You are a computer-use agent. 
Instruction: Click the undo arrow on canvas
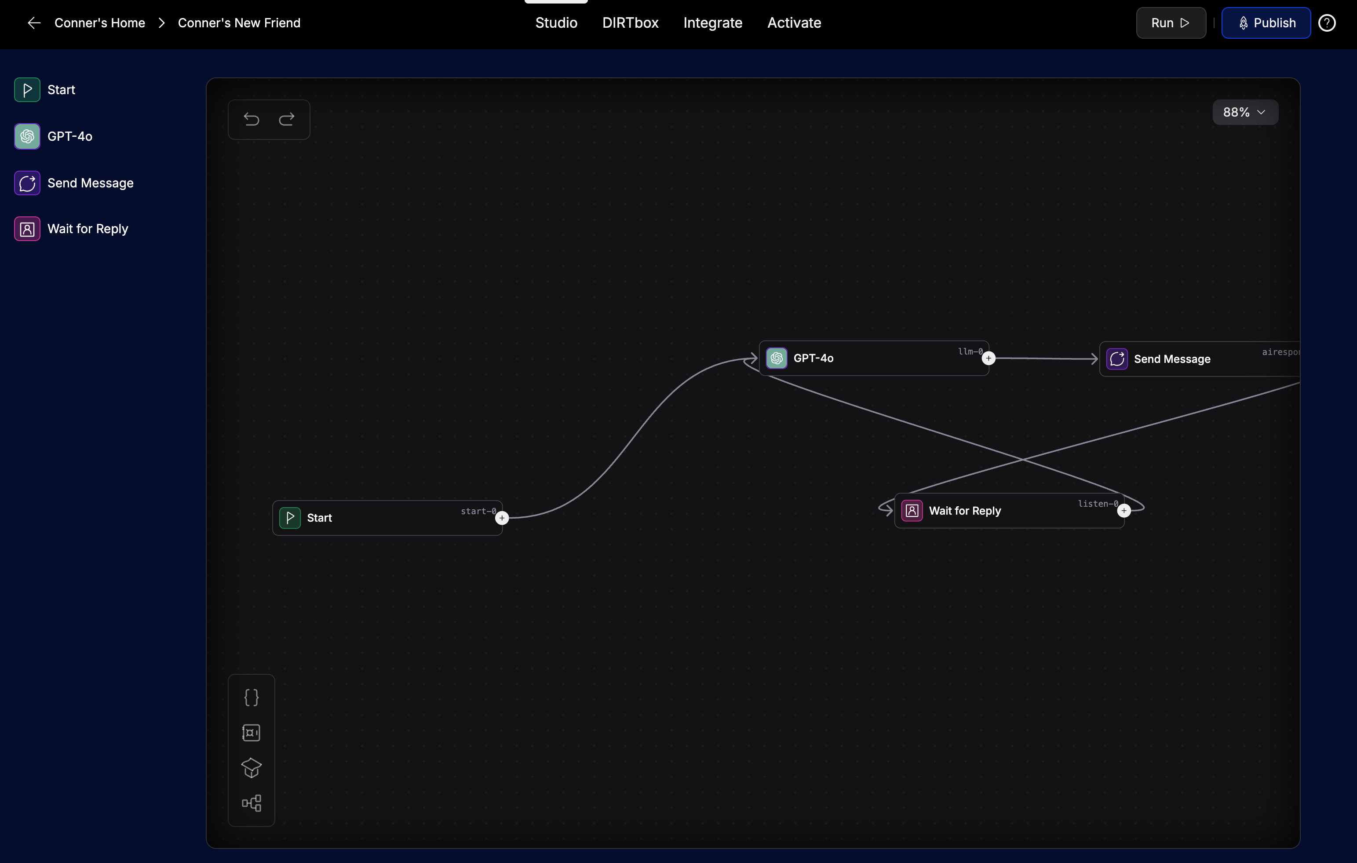252,119
